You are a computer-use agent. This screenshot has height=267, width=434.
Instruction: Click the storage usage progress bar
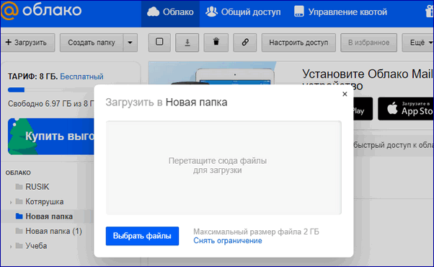pyautogui.click(x=51, y=89)
